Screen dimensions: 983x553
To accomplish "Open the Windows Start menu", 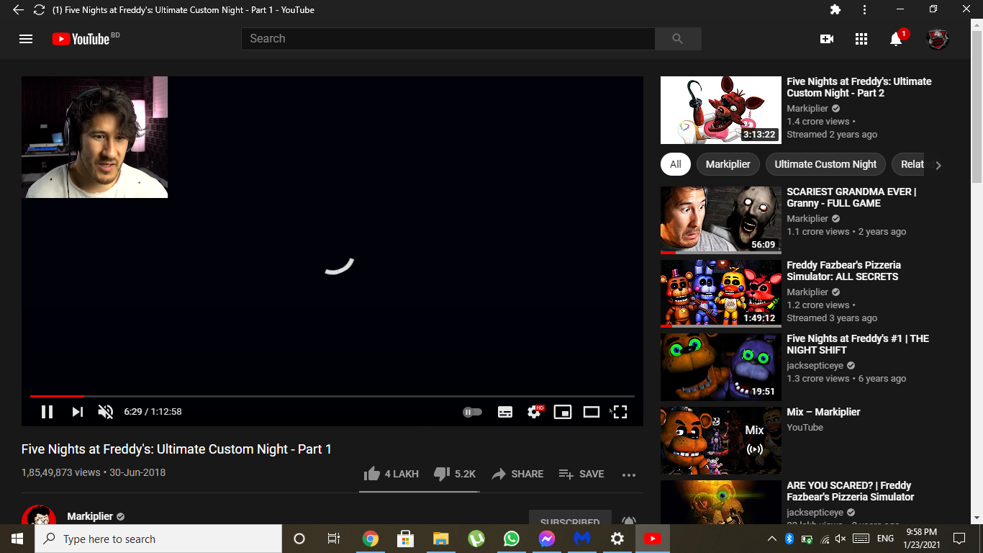I will click(x=17, y=539).
